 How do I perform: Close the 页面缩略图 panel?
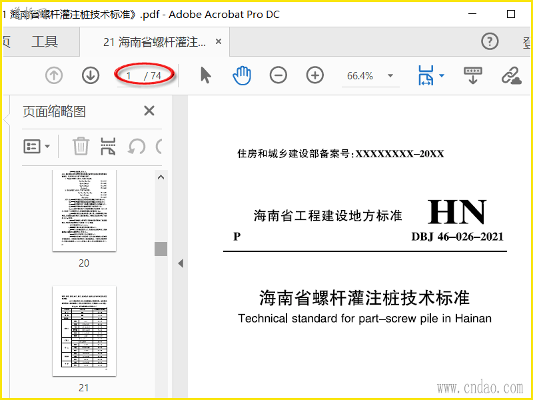tap(149, 111)
